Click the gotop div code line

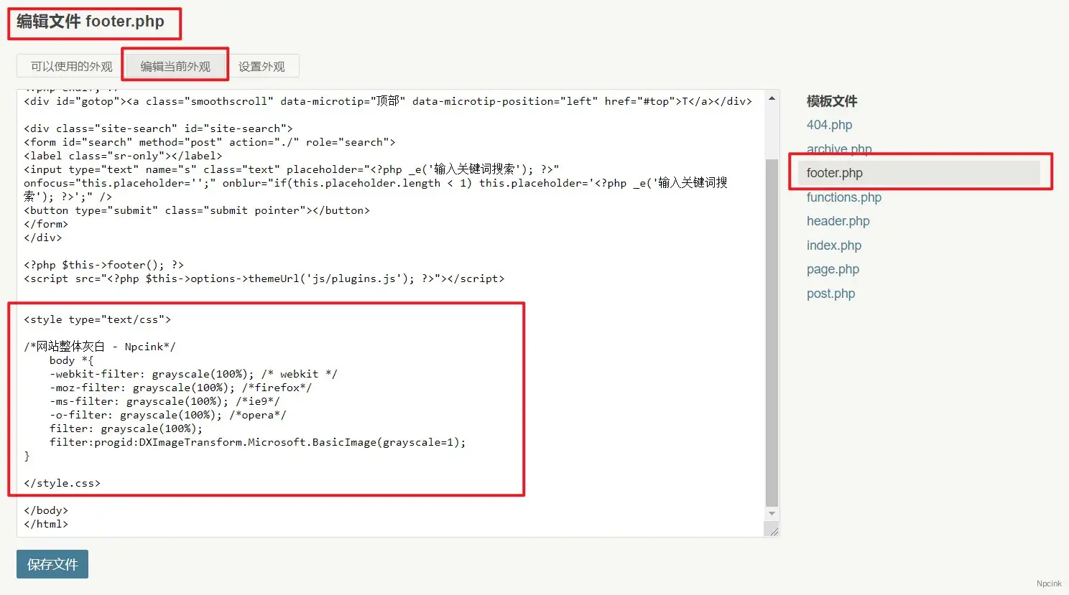pyautogui.click(x=388, y=101)
